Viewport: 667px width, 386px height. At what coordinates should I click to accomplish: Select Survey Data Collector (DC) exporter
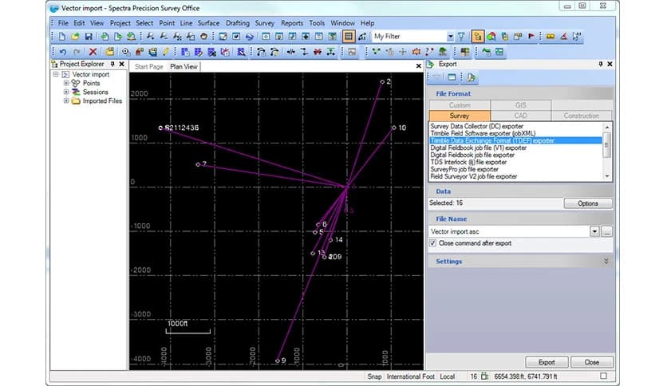pos(515,126)
